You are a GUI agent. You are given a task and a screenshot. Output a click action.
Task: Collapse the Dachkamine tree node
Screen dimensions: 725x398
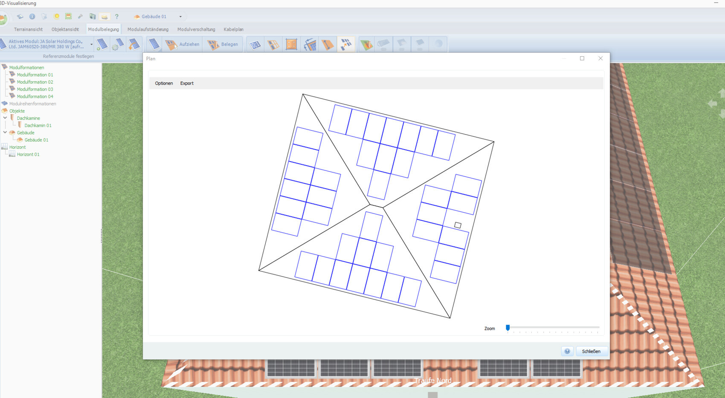point(5,118)
